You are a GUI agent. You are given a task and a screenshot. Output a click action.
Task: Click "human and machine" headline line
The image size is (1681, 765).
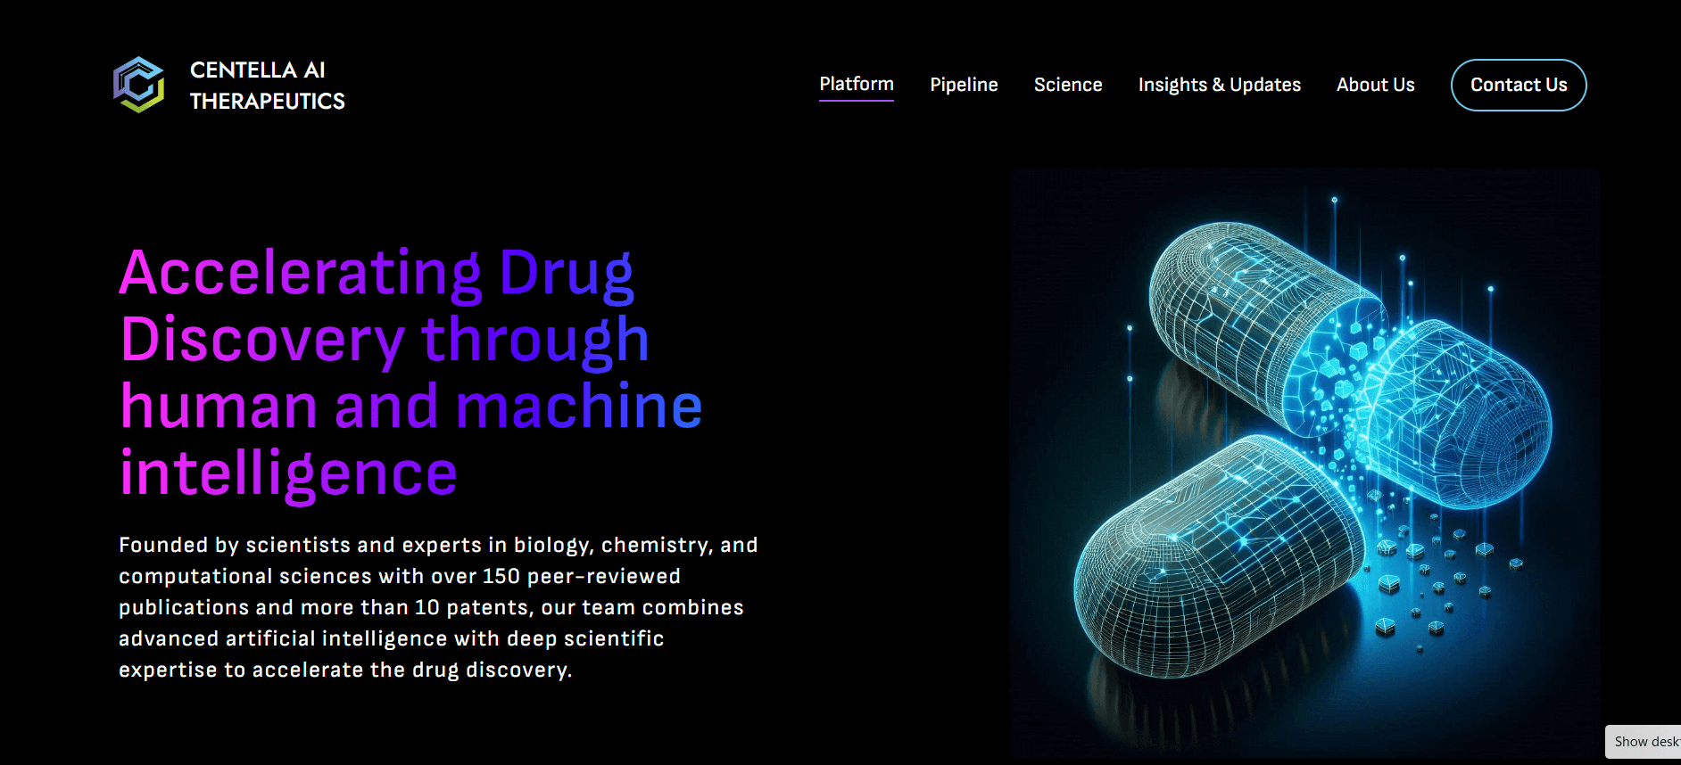(x=410, y=407)
